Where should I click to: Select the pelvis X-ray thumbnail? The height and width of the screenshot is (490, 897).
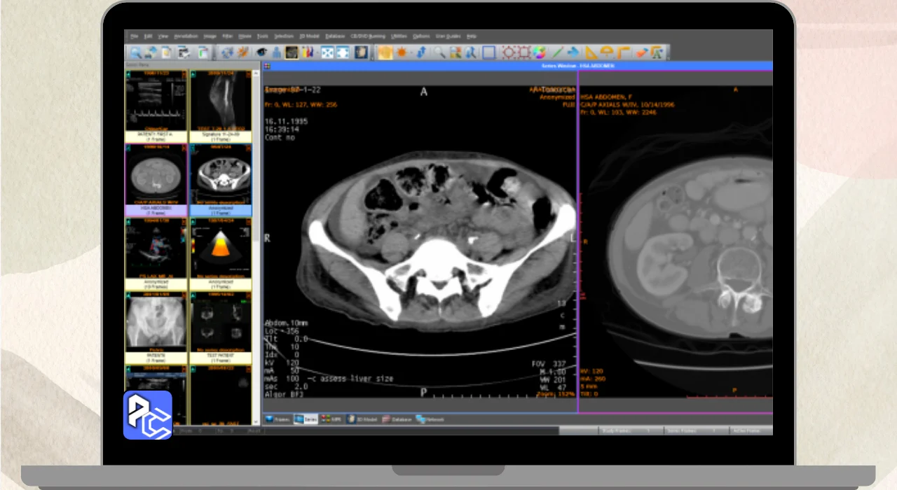click(156, 322)
